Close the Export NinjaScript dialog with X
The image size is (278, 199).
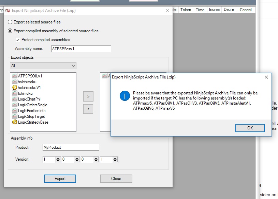[167, 11]
